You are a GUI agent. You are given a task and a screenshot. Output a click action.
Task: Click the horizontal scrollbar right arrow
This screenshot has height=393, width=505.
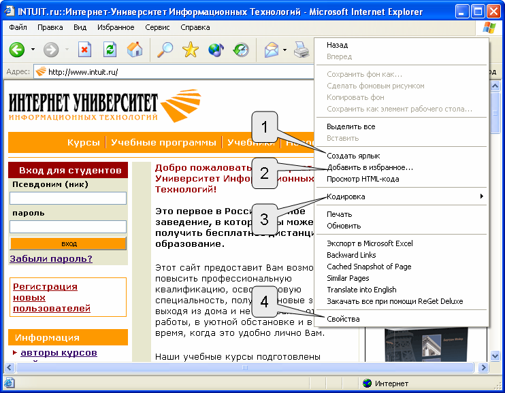[x=483, y=368]
